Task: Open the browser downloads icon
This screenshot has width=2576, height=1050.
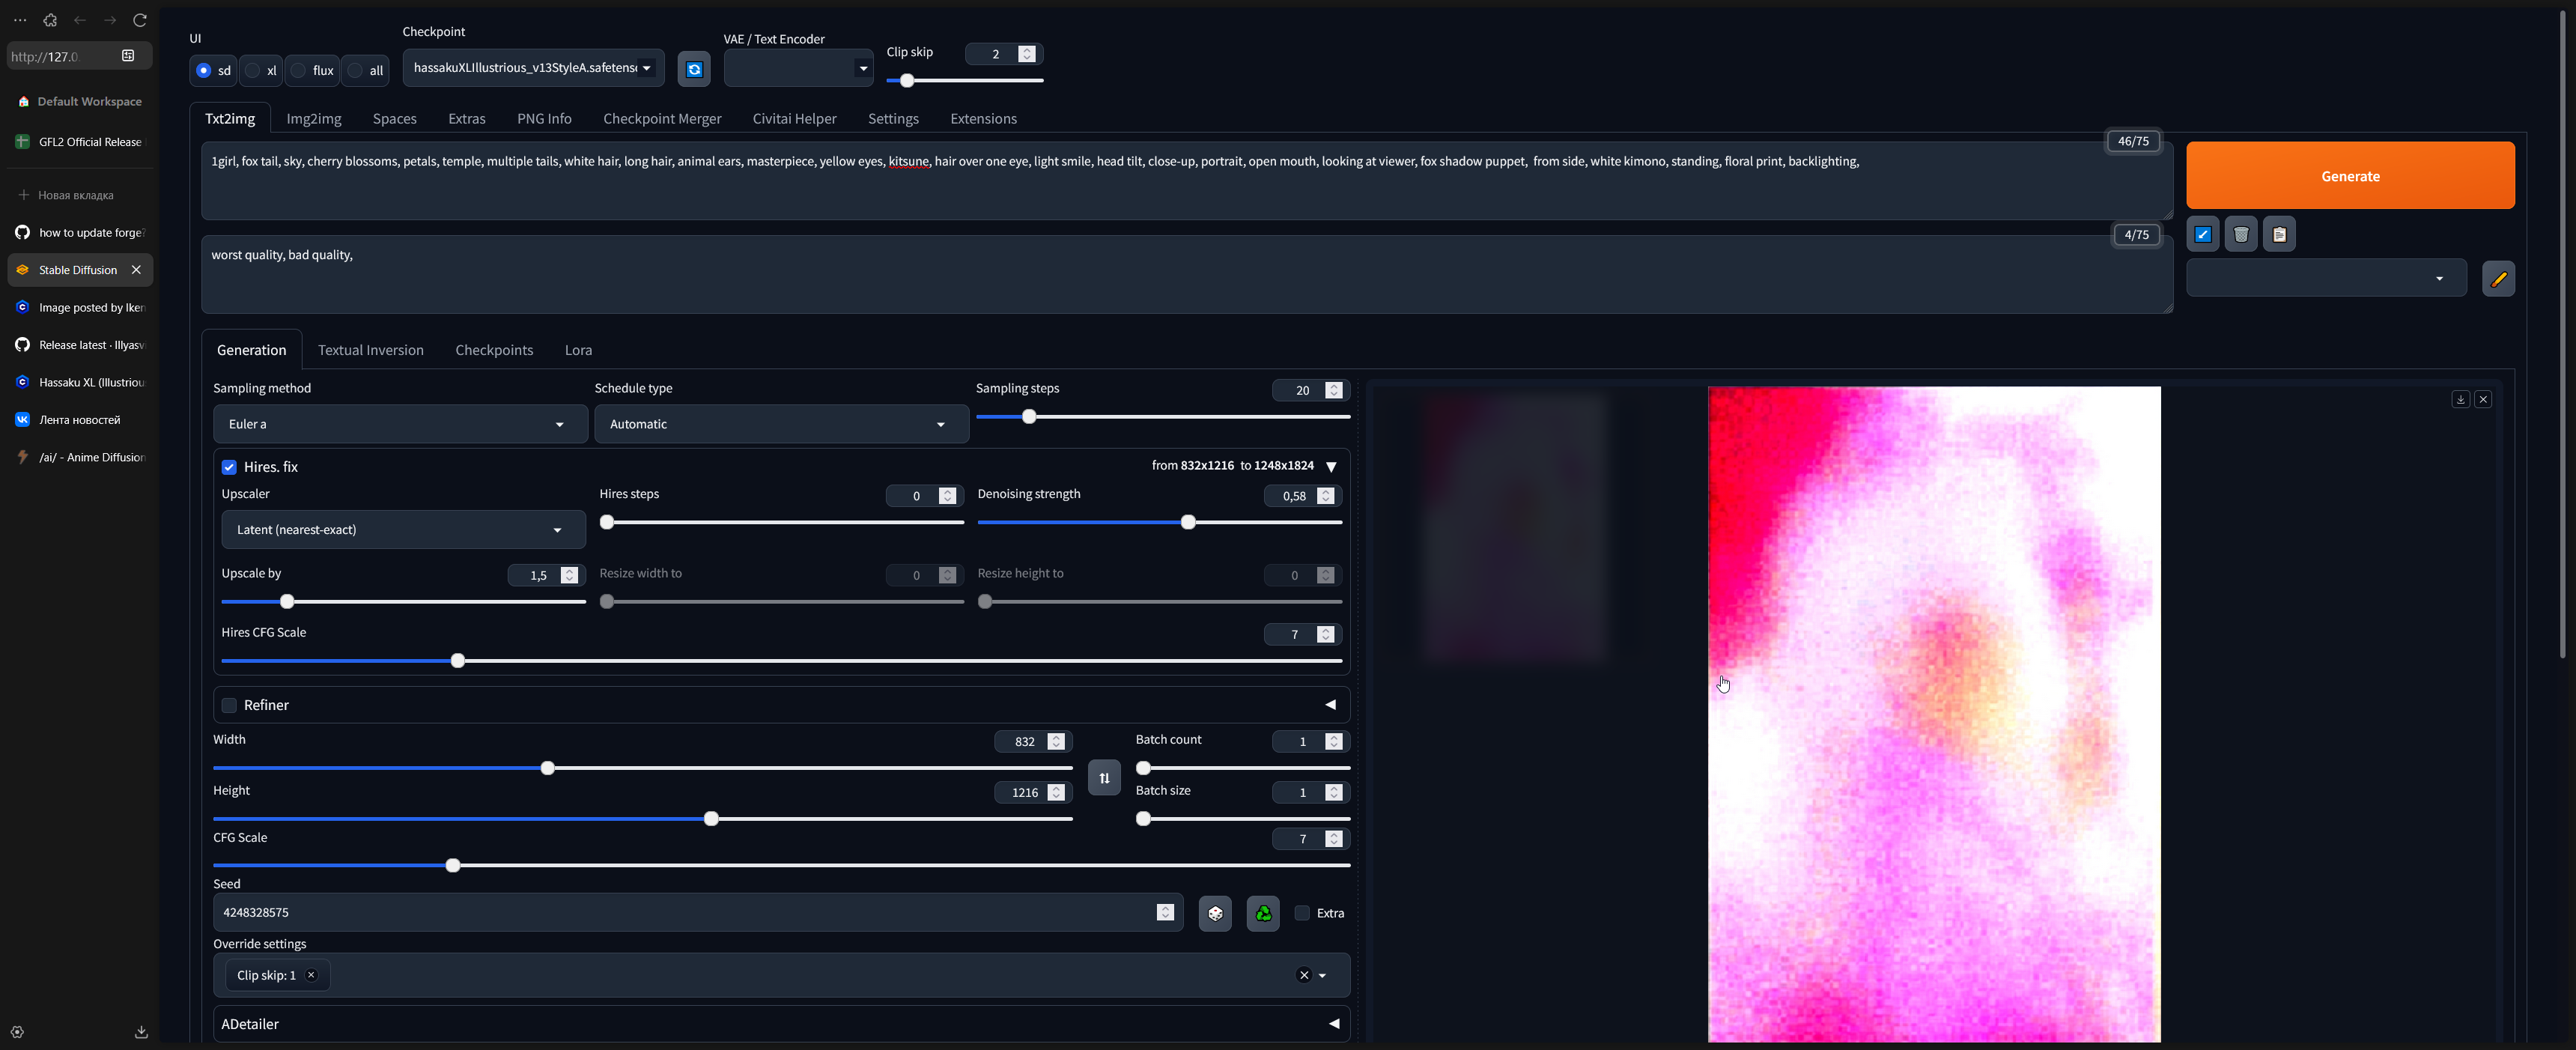Action: click(x=141, y=1032)
